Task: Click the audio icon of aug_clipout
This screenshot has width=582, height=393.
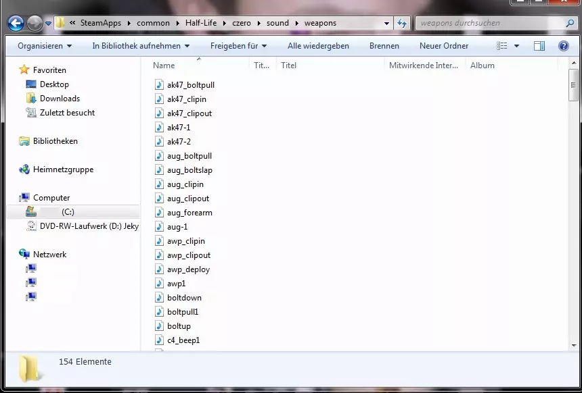Action: tap(159, 199)
